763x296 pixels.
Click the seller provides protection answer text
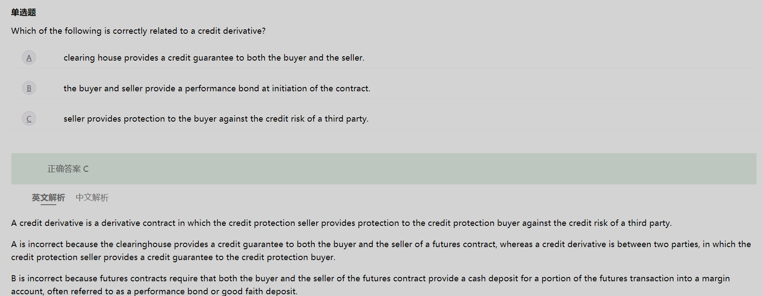tap(216, 119)
